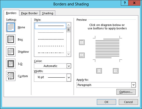Click the Style list scroll down arrow
This screenshot has height=109, width=142.
(x=69, y=54)
